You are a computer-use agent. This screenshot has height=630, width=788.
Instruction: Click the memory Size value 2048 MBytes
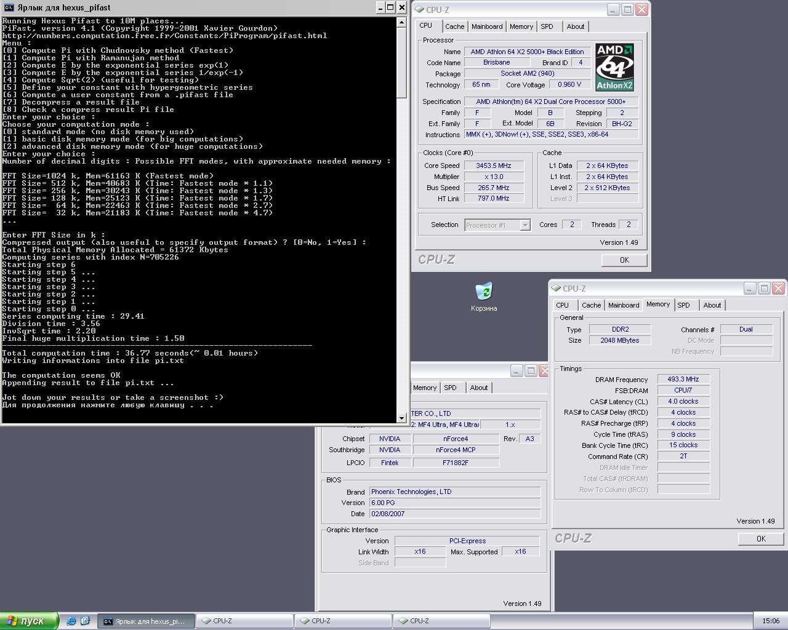point(620,340)
